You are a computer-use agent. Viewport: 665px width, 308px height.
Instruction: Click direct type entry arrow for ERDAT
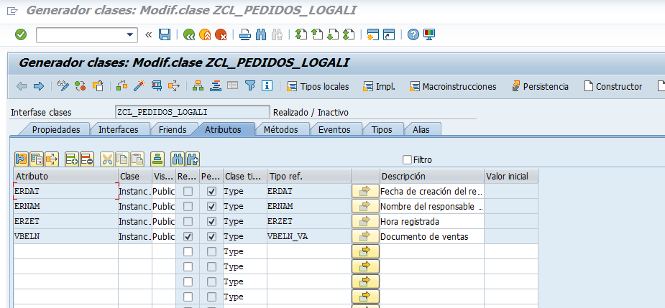tap(365, 192)
